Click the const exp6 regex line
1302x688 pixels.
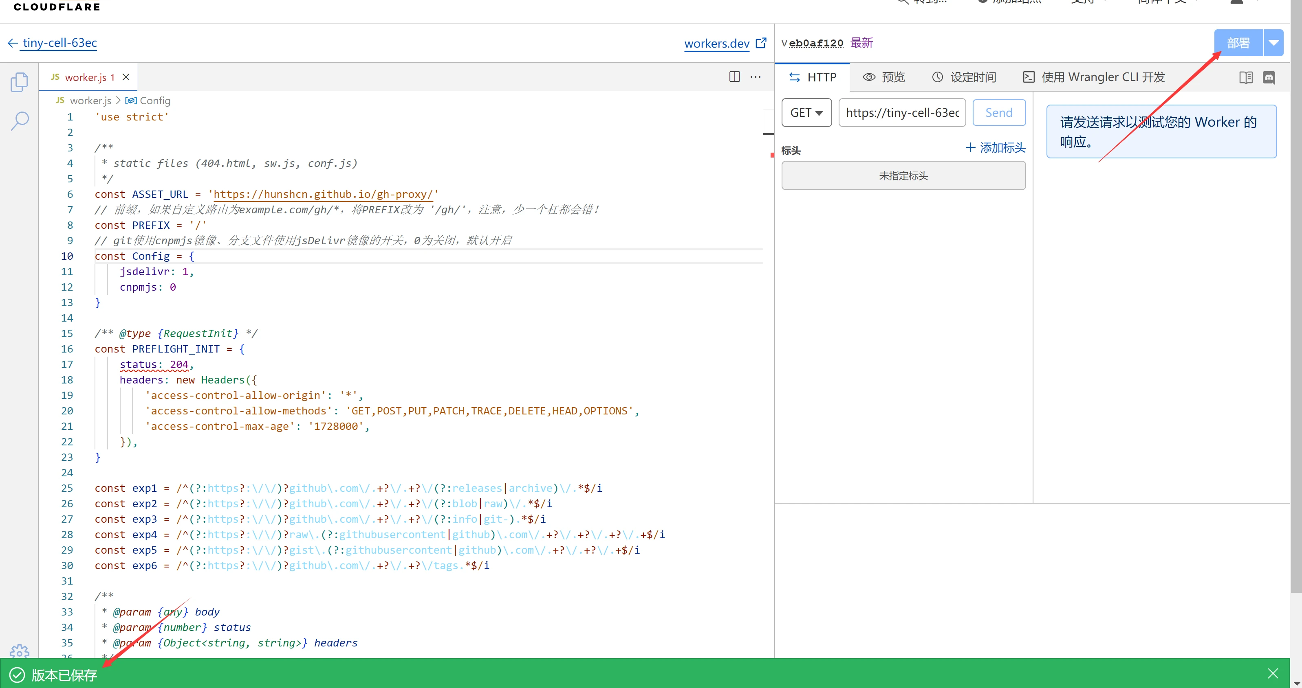point(292,565)
